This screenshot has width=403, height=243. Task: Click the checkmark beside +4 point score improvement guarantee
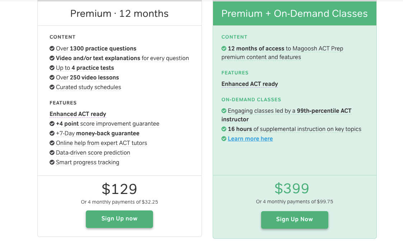[52, 124]
